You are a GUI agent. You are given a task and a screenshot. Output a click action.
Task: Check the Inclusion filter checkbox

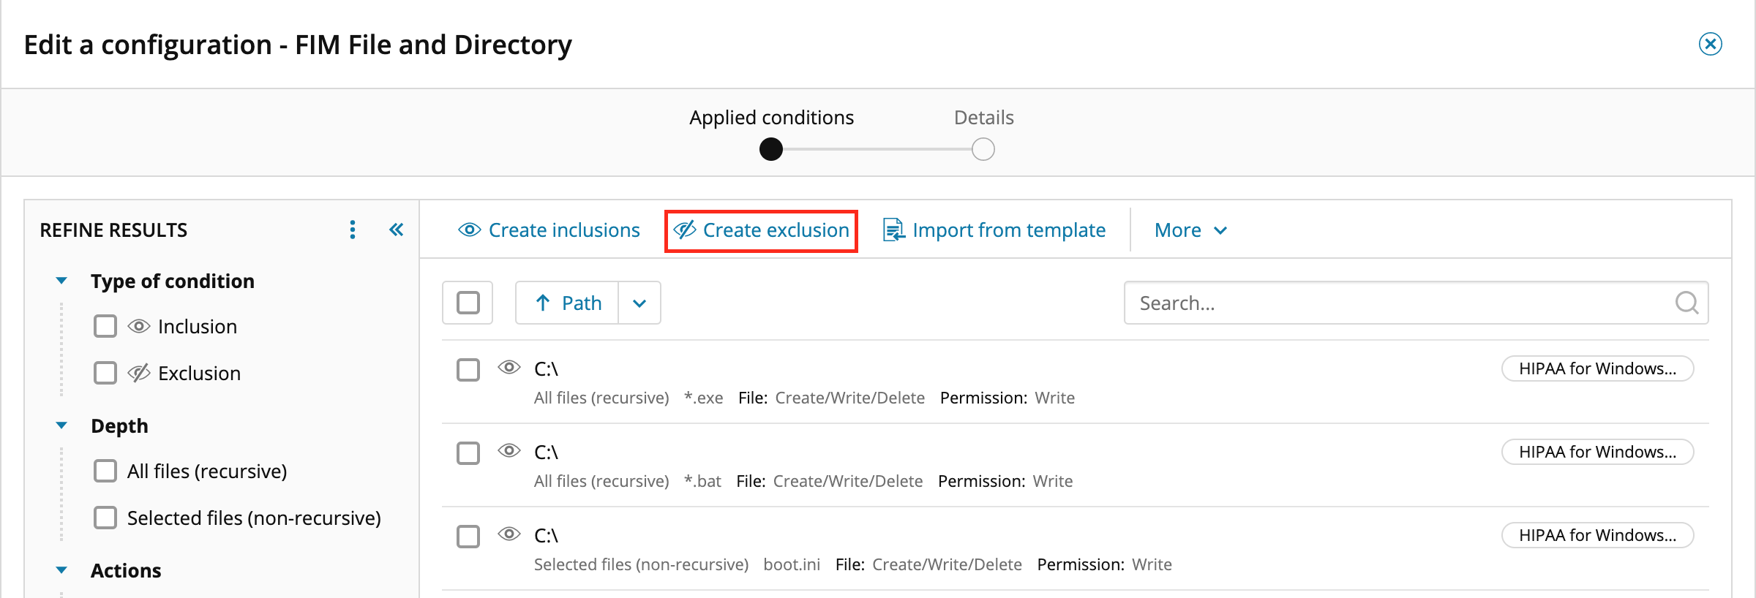[105, 326]
